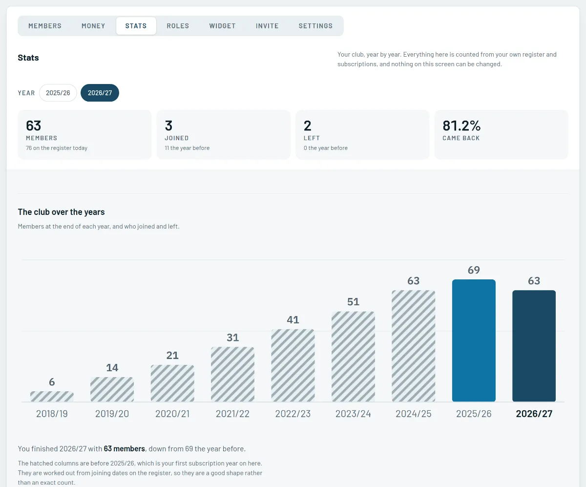Click the 2024/25 axis label
Viewport: 586px width, 487px height.
click(414, 414)
